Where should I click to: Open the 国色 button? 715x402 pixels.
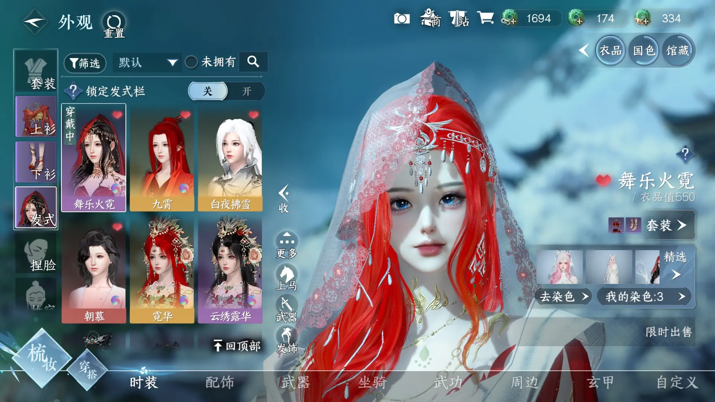pos(644,50)
